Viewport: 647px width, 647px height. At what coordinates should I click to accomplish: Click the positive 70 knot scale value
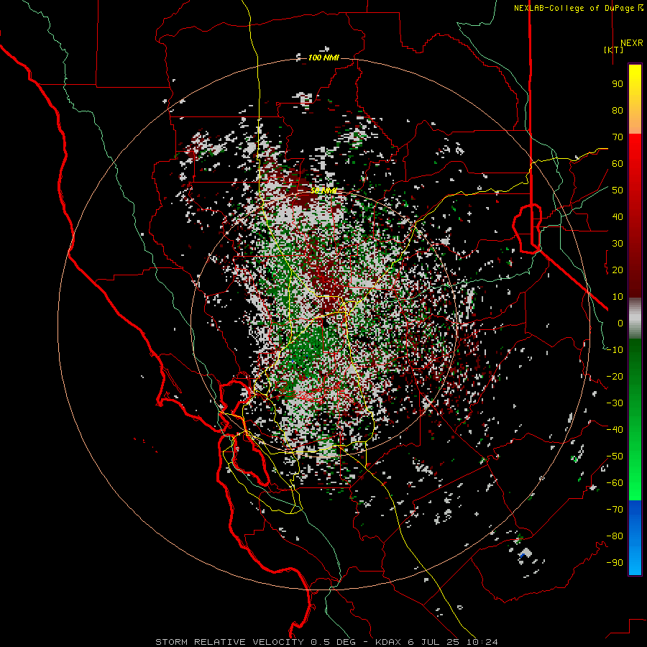[618, 137]
